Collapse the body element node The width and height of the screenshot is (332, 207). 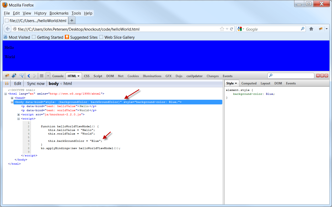[x=12, y=102]
